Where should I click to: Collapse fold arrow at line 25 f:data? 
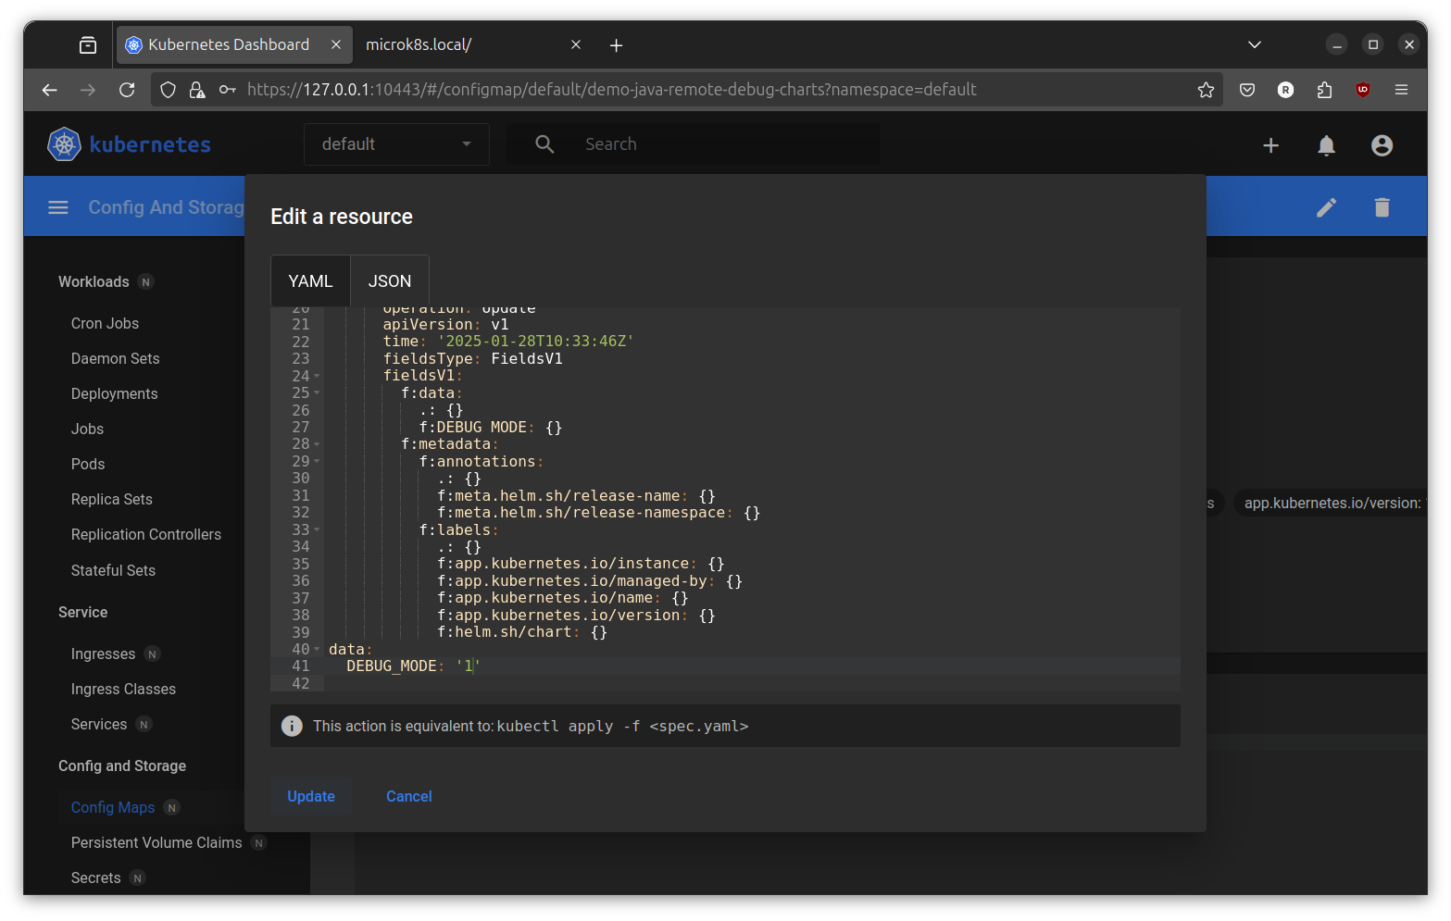coord(317,392)
